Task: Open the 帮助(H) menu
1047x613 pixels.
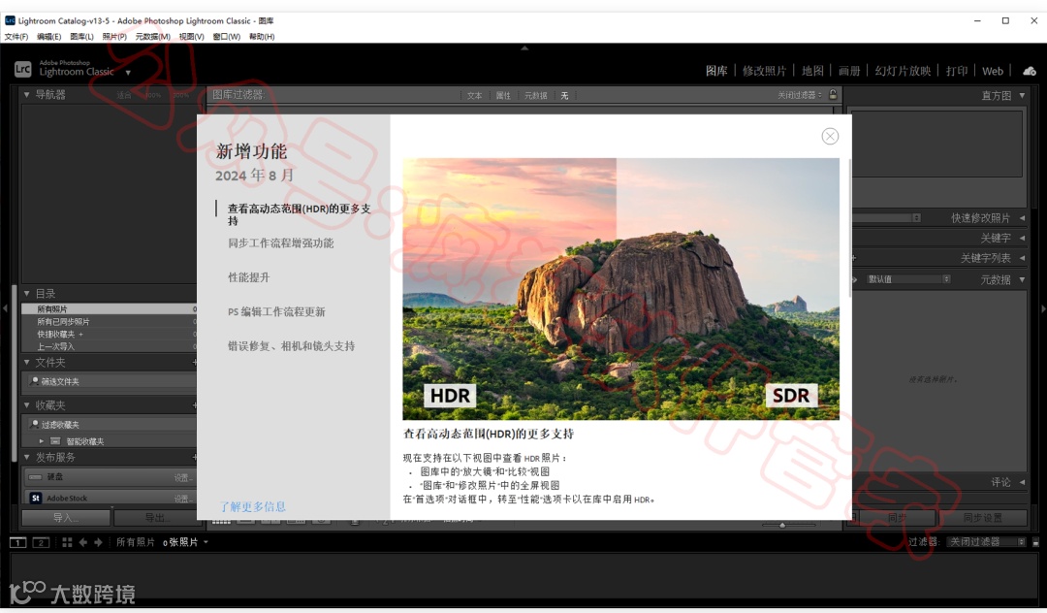Action: pos(262,37)
